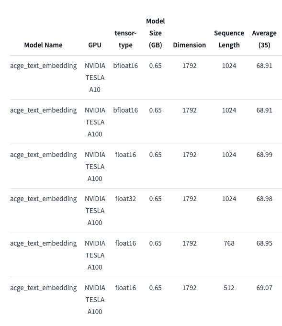
Task: Click the Model Size (GB) header
Action: [155, 33]
